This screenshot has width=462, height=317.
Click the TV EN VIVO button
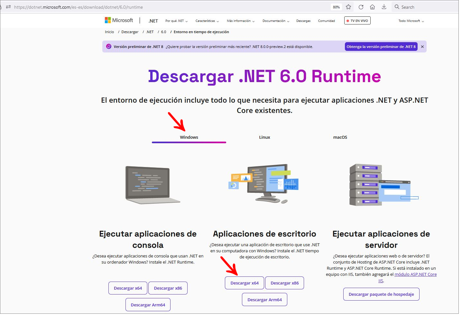pos(357,21)
